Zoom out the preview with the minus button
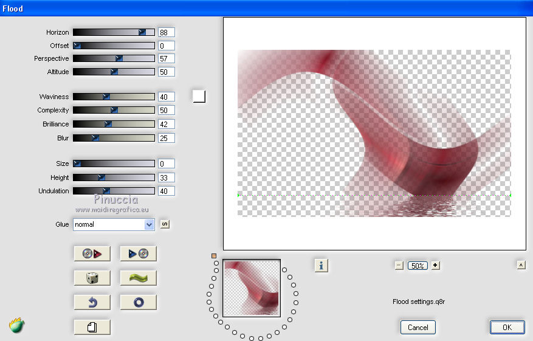 click(x=399, y=266)
